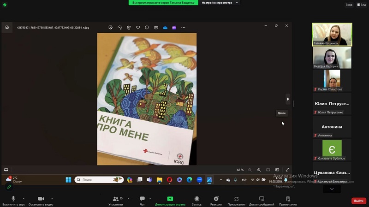Select Татьяна Ващенко video thumbnail

[332, 34]
